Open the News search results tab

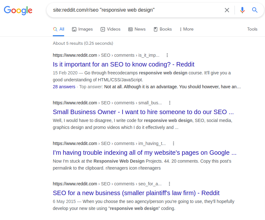point(137,29)
